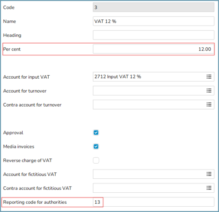The image size is (219, 212).
Task: Open list picker for Account for input VAT
Action: click(x=209, y=77)
